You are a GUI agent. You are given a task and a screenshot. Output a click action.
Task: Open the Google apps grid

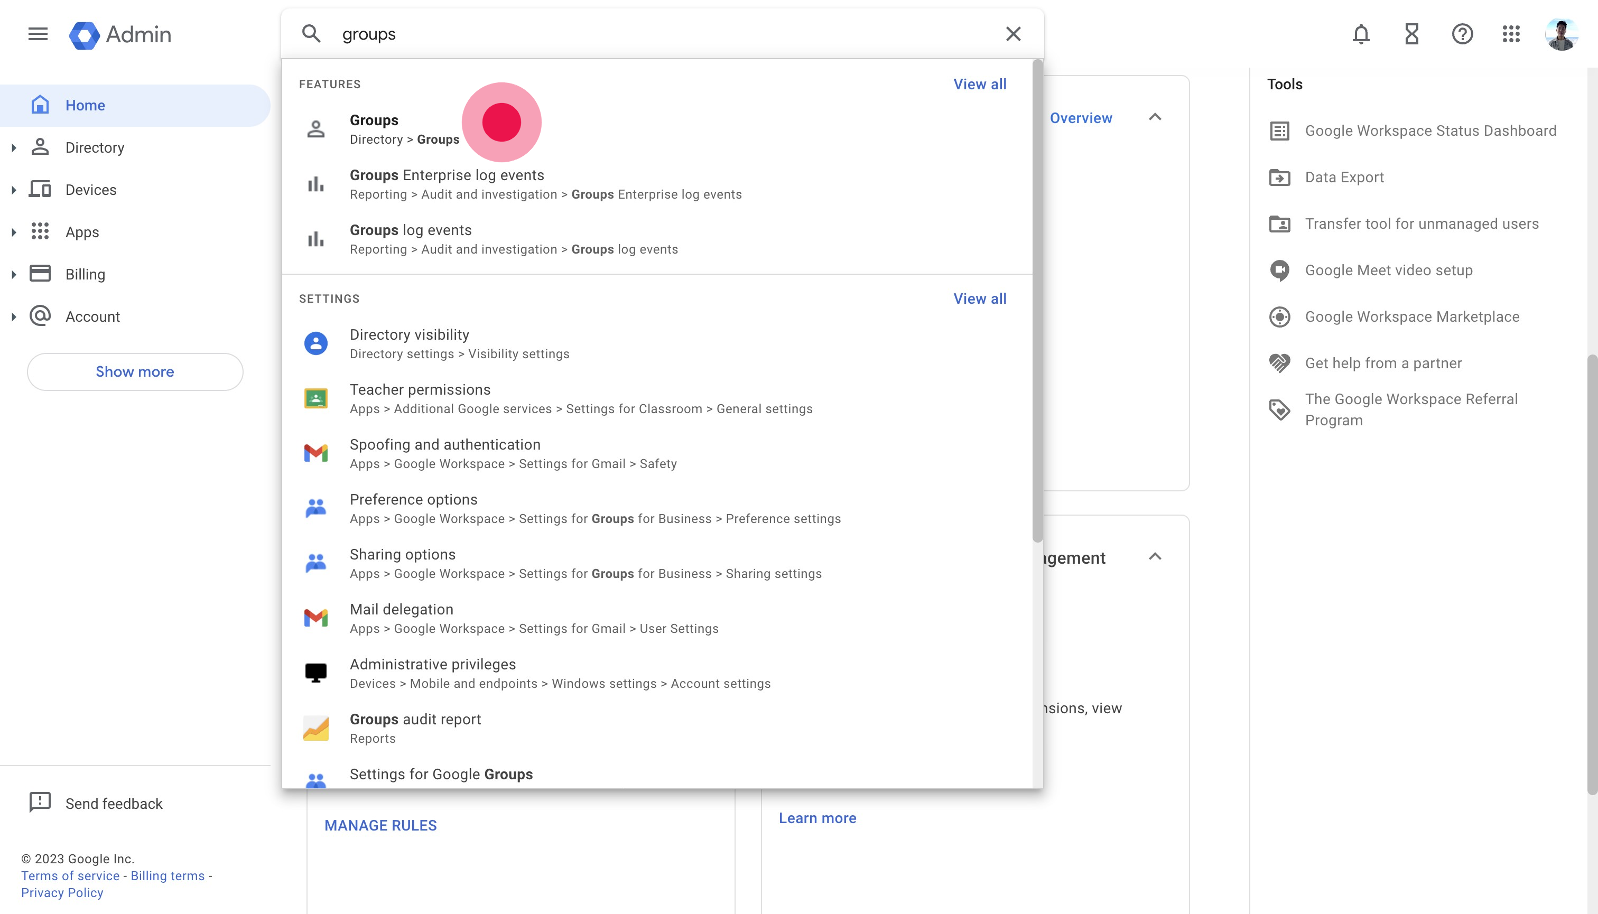pyautogui.click(x=1511, y=34)
